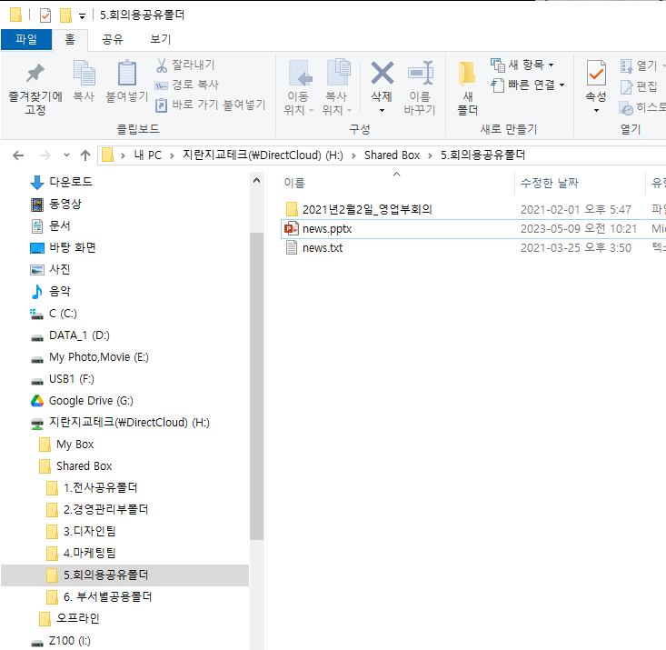Expand the Easy access dropdown
This screenshot has height=650, width=666.
click(x=528, y=85)
